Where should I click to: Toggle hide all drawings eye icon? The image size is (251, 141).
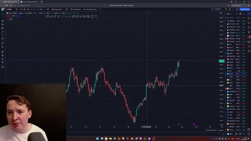[x=3, y=62]
